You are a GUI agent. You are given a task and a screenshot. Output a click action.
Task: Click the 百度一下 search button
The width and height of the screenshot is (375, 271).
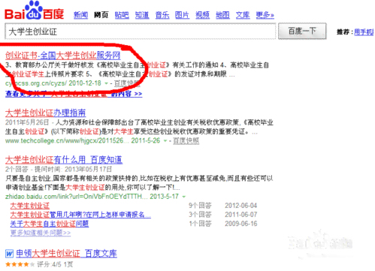pyautogui.click(x=302, y=31)
